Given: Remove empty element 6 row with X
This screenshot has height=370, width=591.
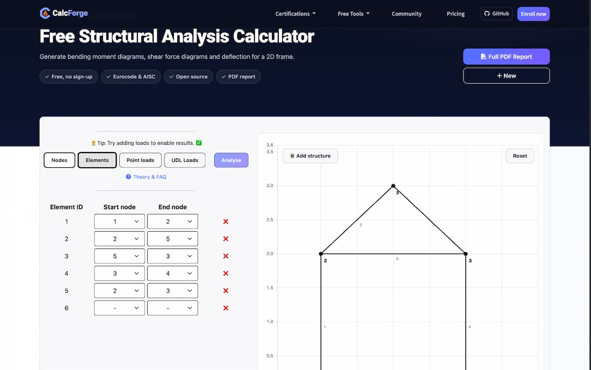Looking at the screenshot, I should 226,308.
